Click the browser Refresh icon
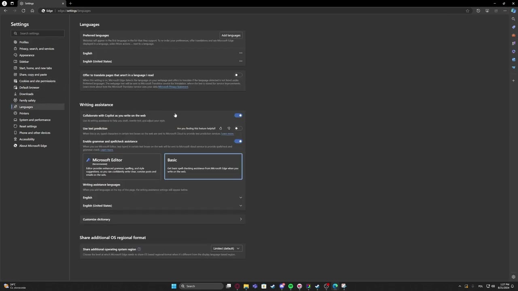The image size is (518, 291). tap(23, 11)
